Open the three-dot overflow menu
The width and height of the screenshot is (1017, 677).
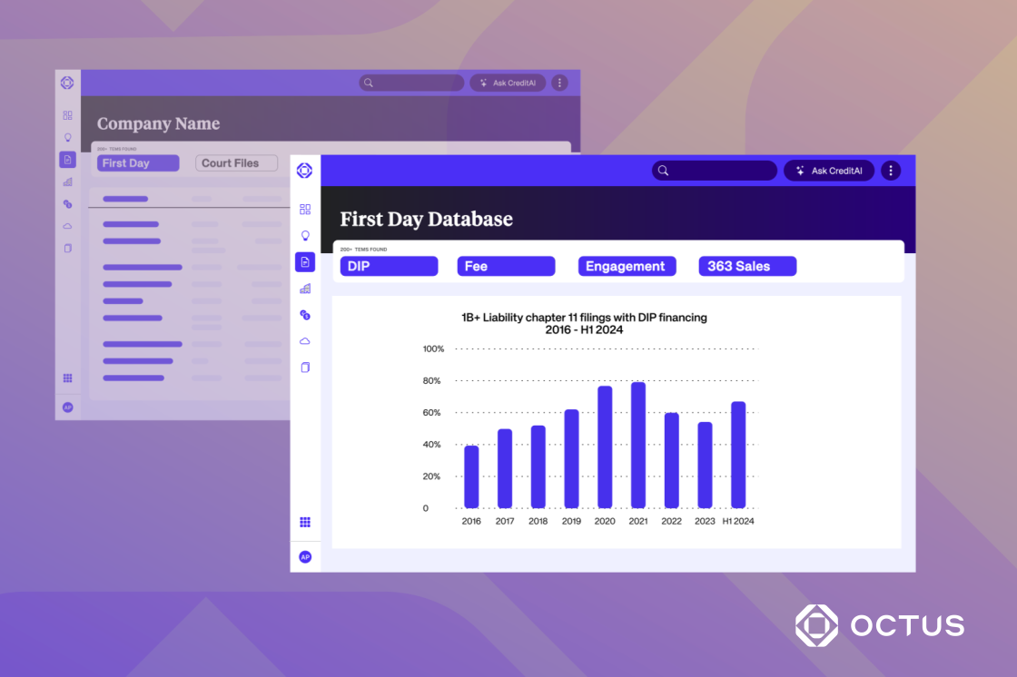tap(891, 170)
